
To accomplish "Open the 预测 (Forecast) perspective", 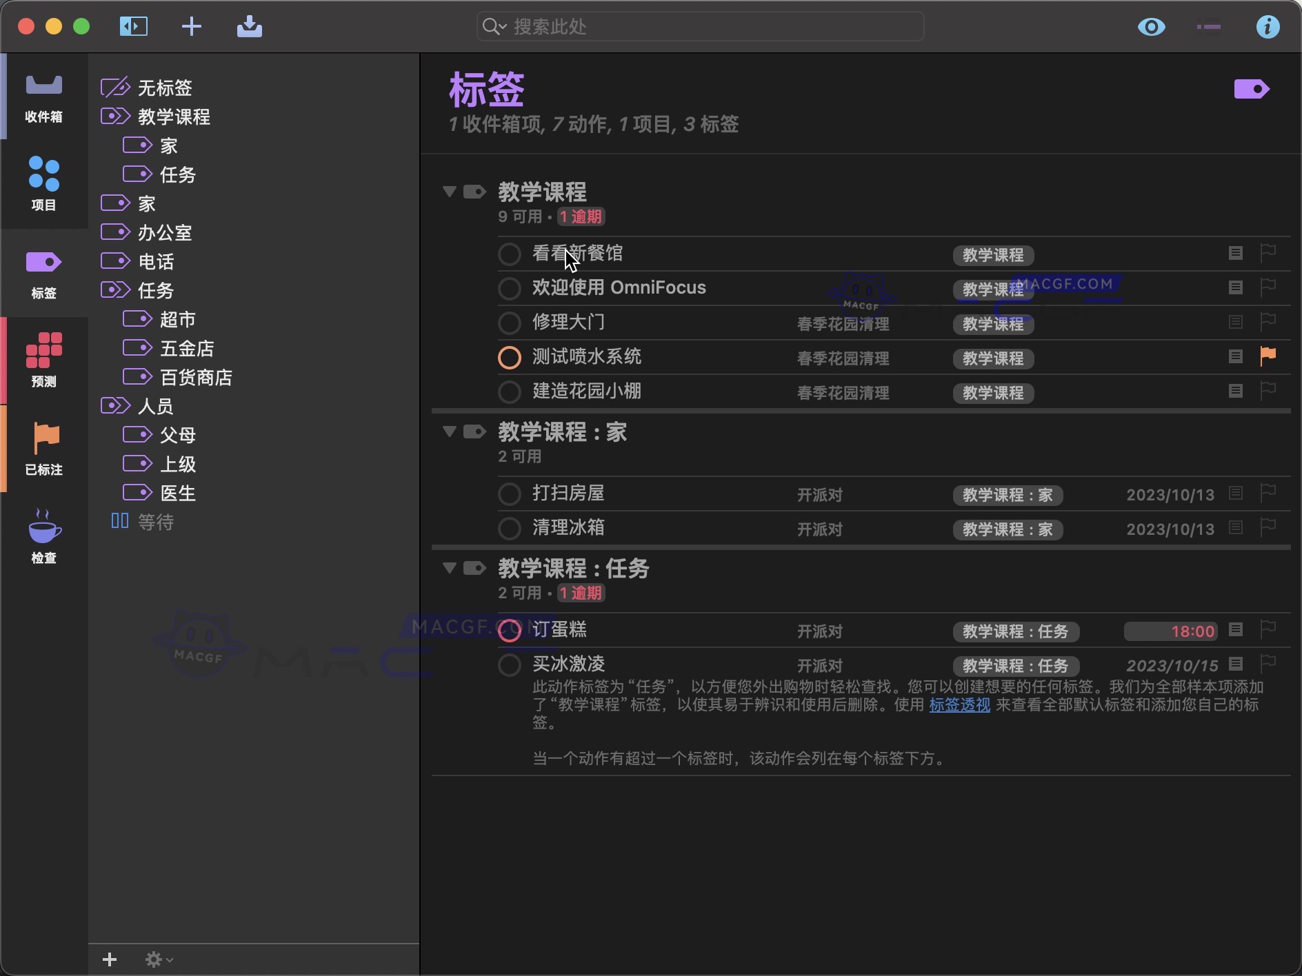I will coord(43,360).
